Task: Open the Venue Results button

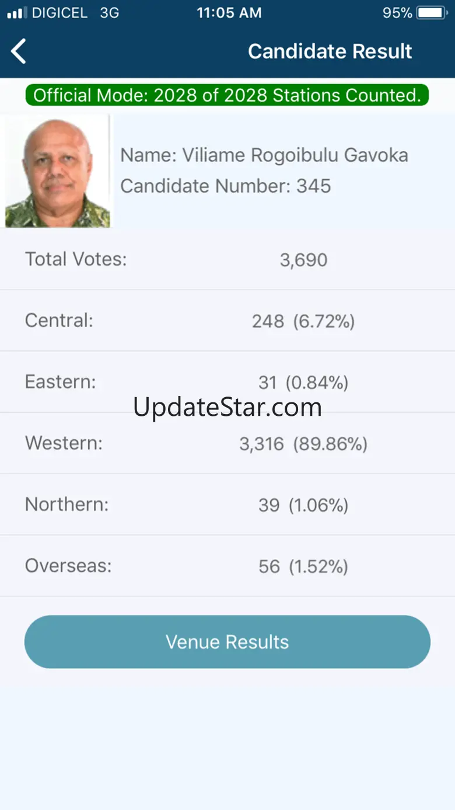Action: (228, 642)
